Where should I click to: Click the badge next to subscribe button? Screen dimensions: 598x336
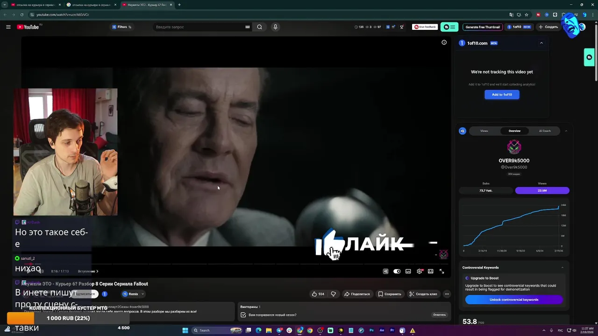coord(105,294)
